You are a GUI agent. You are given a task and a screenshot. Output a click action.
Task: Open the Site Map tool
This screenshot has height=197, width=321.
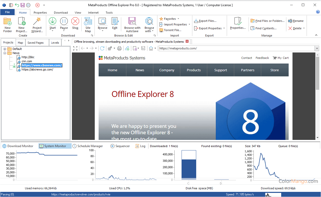[88, 22]
